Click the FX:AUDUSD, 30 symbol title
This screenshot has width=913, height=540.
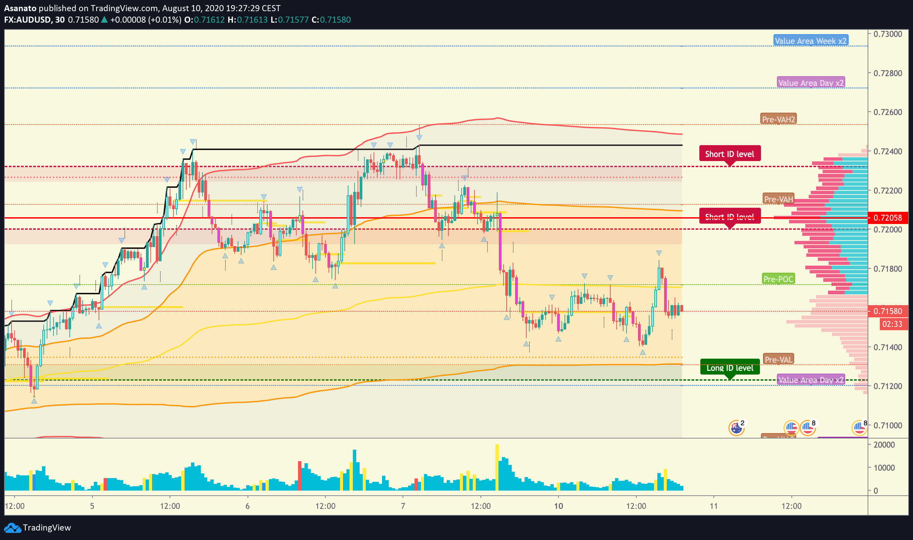[34, 20]
